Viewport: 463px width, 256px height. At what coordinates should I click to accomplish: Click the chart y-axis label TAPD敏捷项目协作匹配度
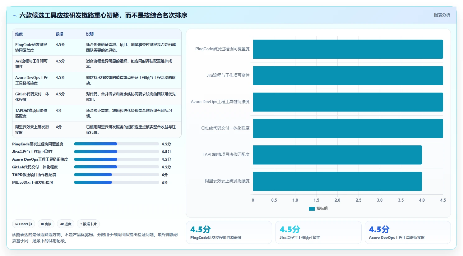(226, 154)
